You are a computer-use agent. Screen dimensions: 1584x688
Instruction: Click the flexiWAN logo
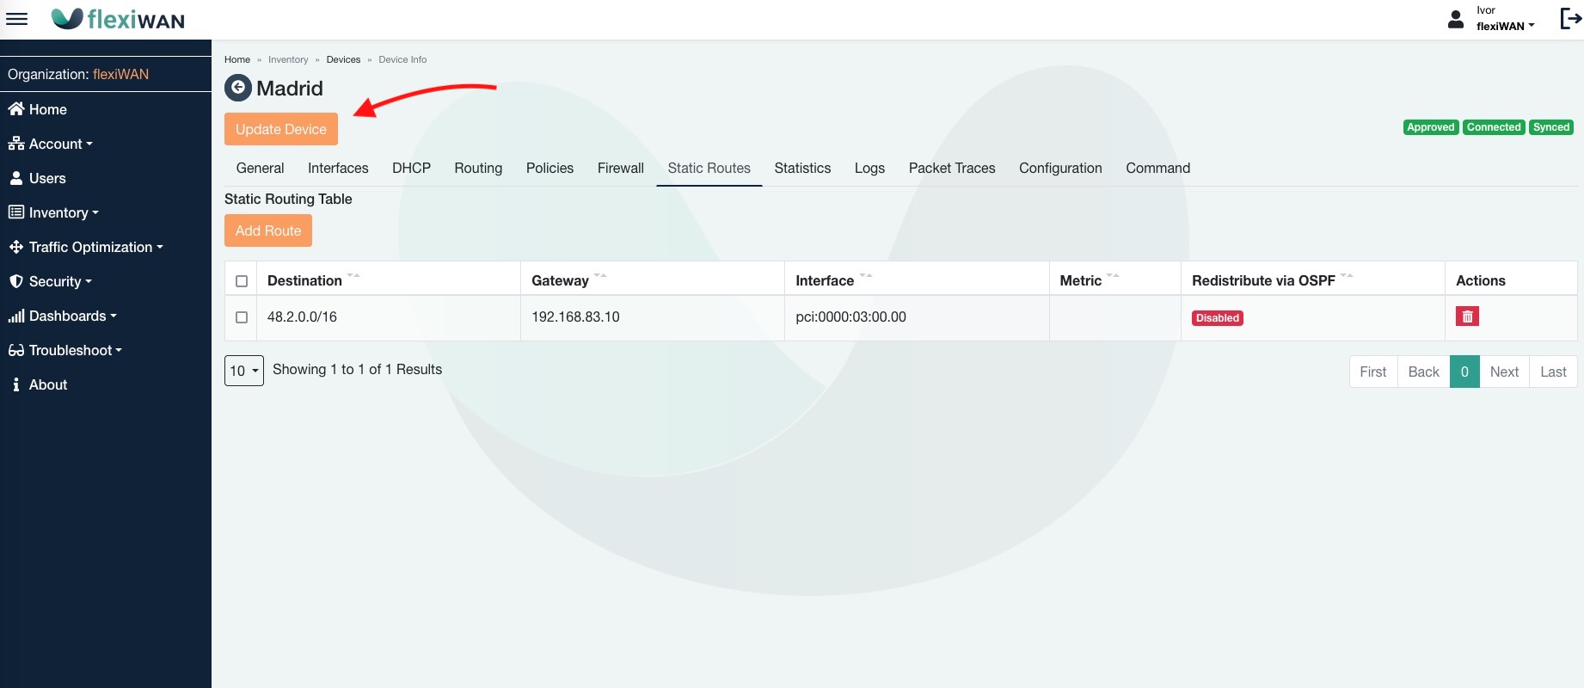(118, 19)
